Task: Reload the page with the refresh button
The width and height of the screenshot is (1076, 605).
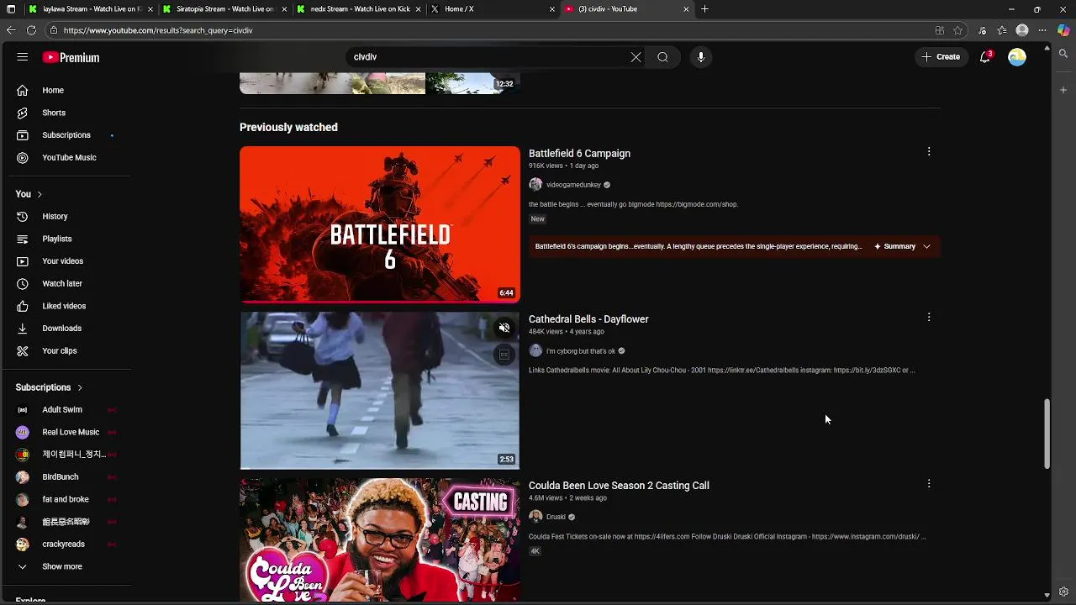Action: [x=31, y=30]
